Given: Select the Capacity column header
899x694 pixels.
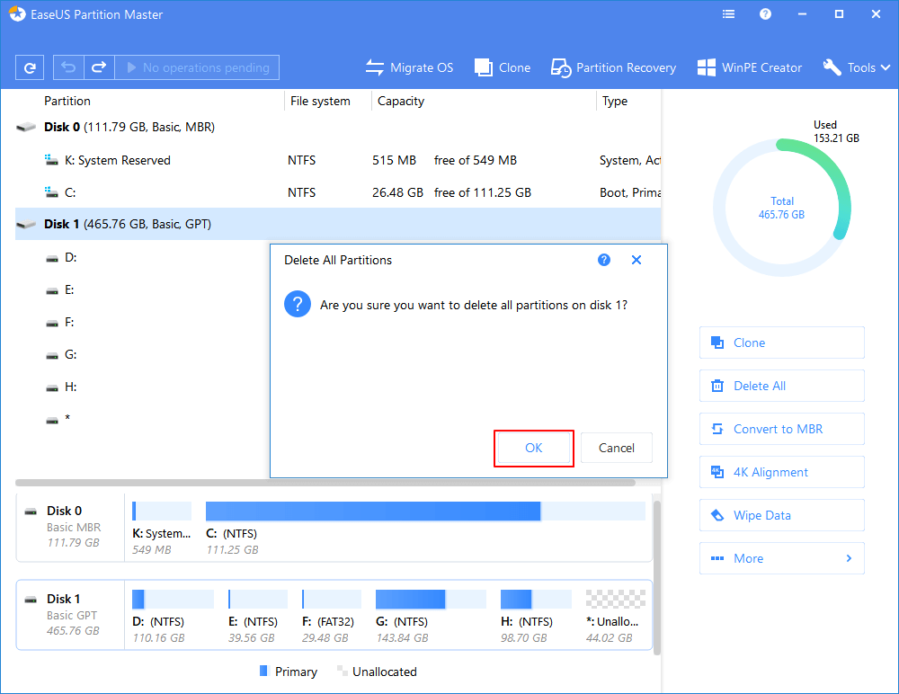Looking at the screenshot, I should pyautogui.click(x=400, y=101).
